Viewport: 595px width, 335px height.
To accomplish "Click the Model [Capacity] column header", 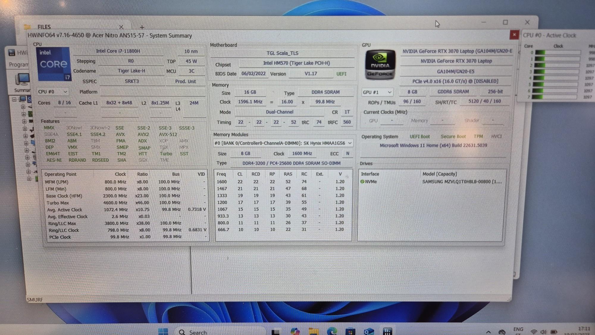I will point(440,174).
